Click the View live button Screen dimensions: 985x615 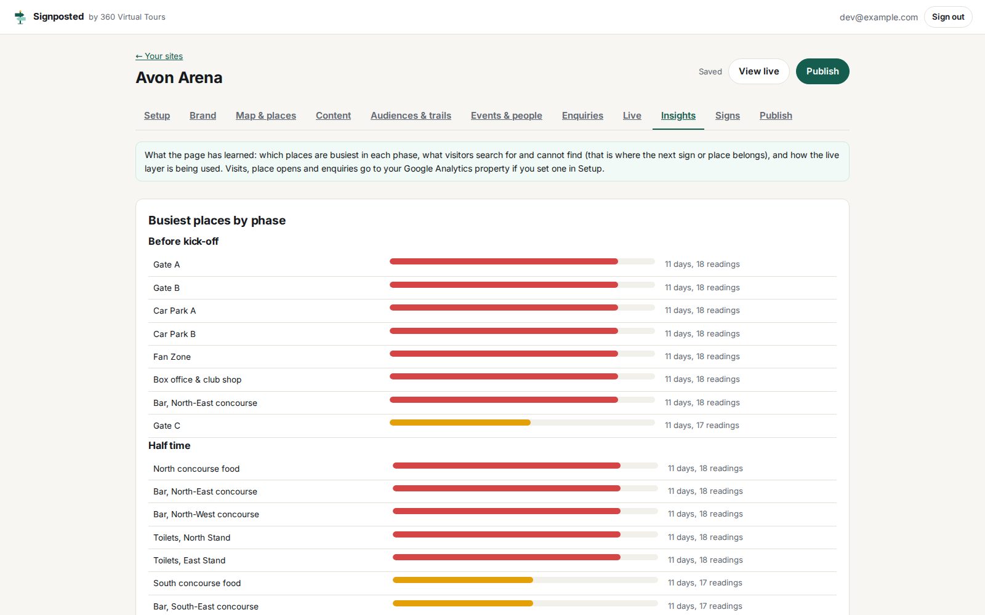[759, 71]
